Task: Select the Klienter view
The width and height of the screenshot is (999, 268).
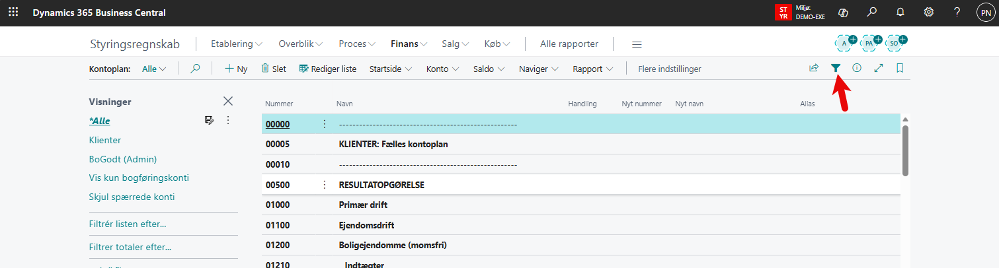Action: tap(105, 141)
